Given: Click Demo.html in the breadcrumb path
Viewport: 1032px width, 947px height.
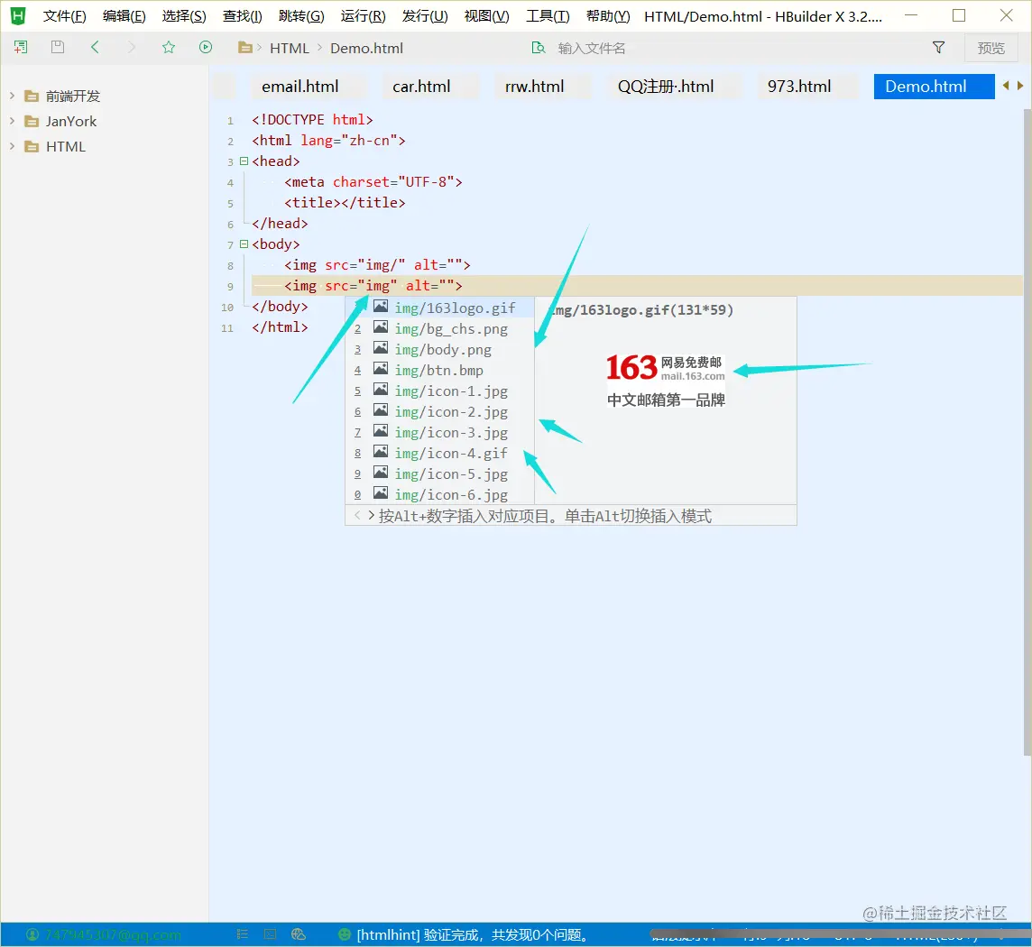Looking at the screenshot, I should 366,48.
